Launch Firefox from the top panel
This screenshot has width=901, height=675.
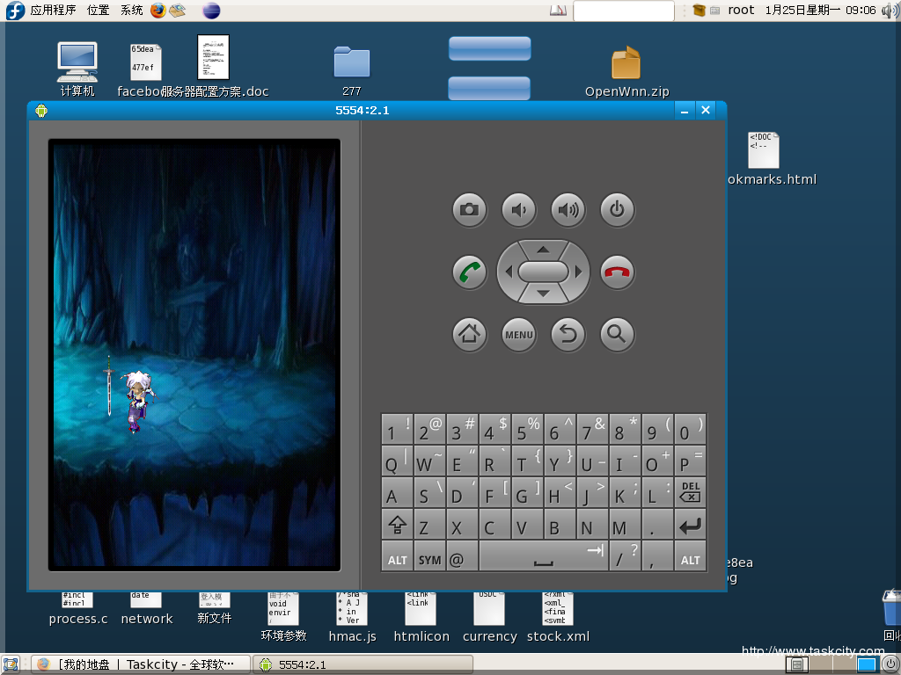point(158,11)
